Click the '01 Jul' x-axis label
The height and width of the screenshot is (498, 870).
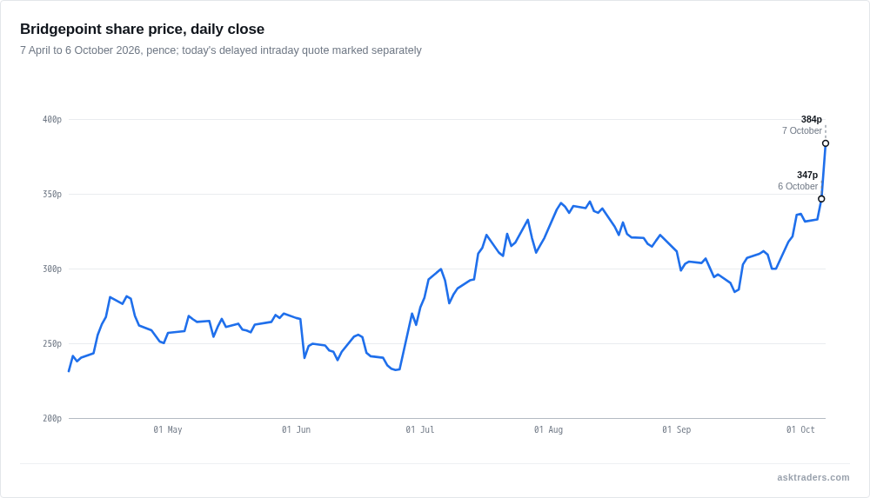420,430
